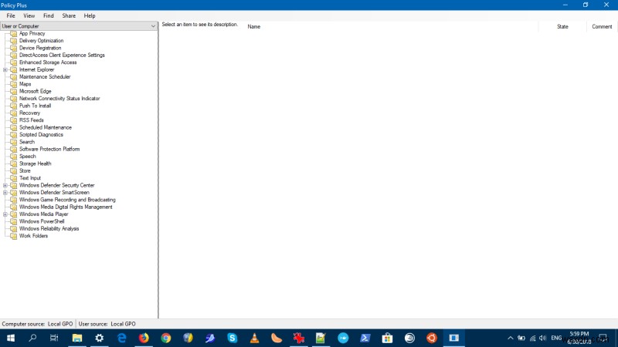Click the User source Local GPO status

(107, 324)
